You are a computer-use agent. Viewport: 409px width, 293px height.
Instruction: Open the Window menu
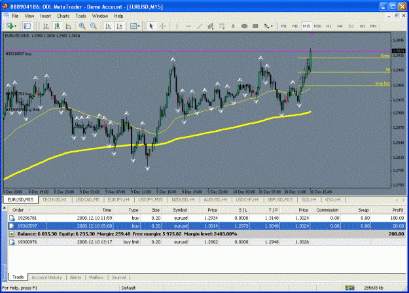point(100,16)
